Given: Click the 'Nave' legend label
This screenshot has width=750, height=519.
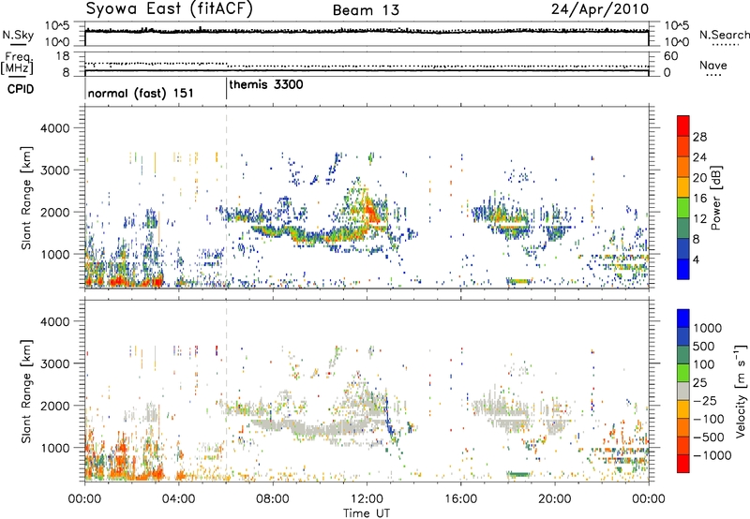Looking at the screenshot, I should pos(713,66).
